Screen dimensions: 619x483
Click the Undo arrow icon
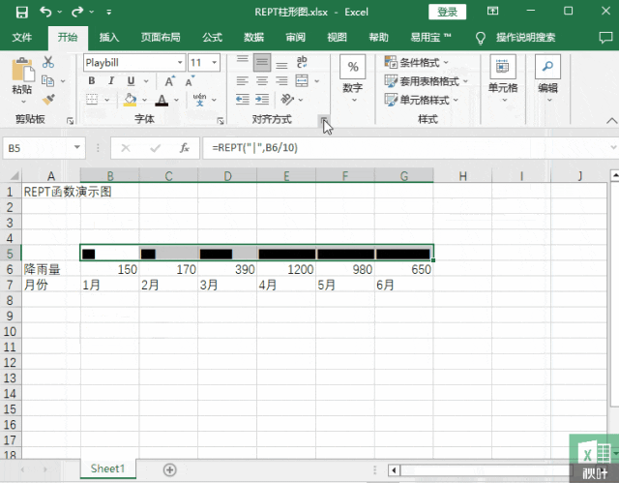click(47, 13)
